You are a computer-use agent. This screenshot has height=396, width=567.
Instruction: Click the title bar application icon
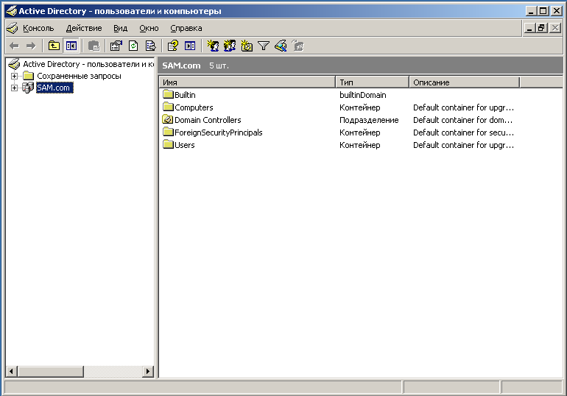[x=12, y=11]
